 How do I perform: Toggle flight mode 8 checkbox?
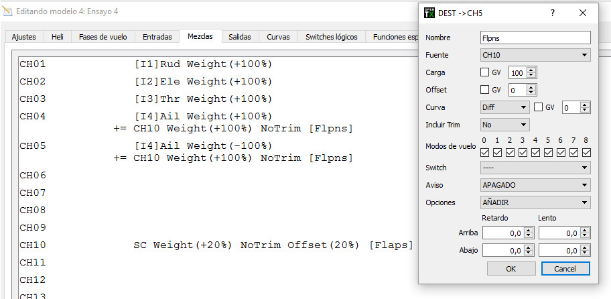tap(586, 152)
